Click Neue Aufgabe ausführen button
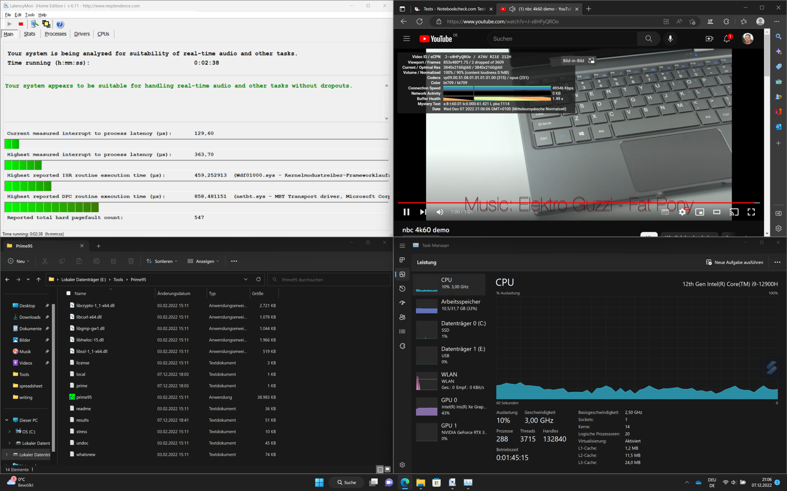 735,262
